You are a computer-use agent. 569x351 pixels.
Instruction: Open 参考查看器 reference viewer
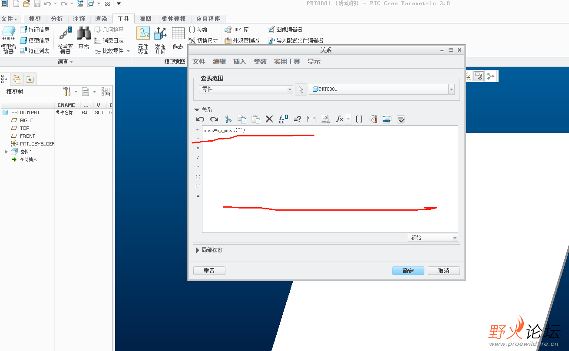(x=65, y=40)
